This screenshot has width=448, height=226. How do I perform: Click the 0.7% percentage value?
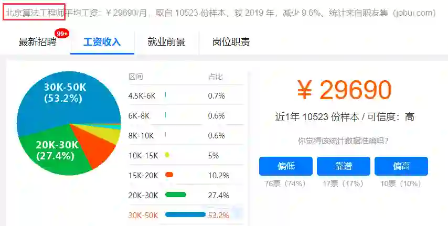(216, 96)
